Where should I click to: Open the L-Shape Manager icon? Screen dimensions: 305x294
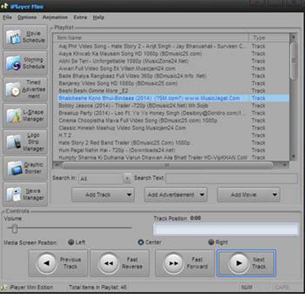point(14,116)
